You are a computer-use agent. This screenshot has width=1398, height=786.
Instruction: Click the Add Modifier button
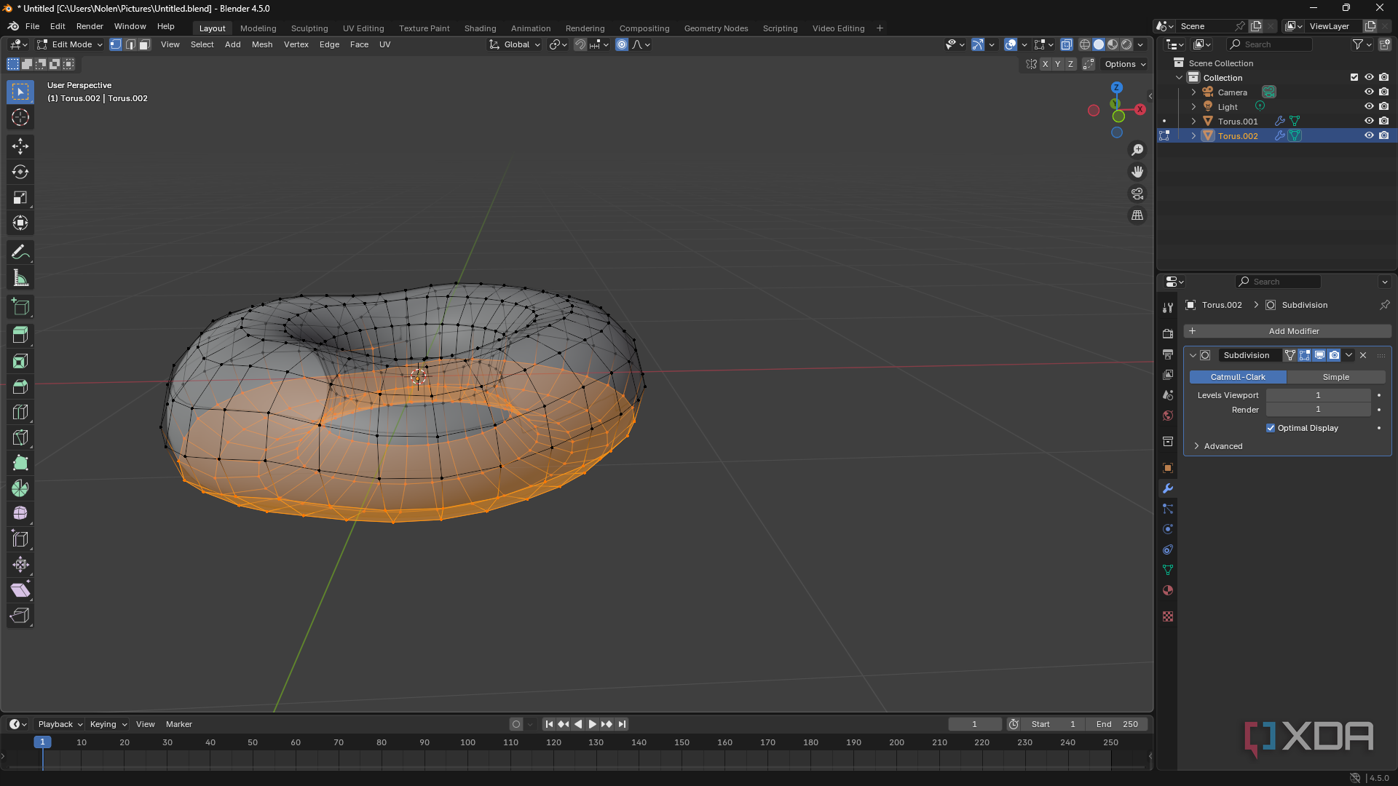pyautogui.click(x=1287, y=331)
